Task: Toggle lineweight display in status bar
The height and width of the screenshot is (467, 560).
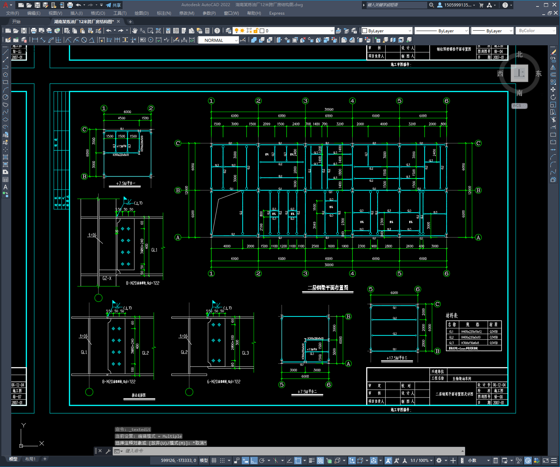Action: pyautogui.click(x=311, y=461)
